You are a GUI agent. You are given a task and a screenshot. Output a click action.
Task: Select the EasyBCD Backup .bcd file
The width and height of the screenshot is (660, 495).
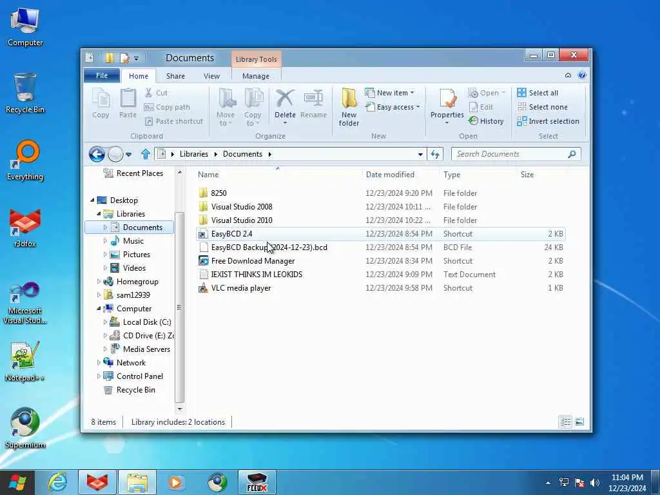click(x=381, y=247)
